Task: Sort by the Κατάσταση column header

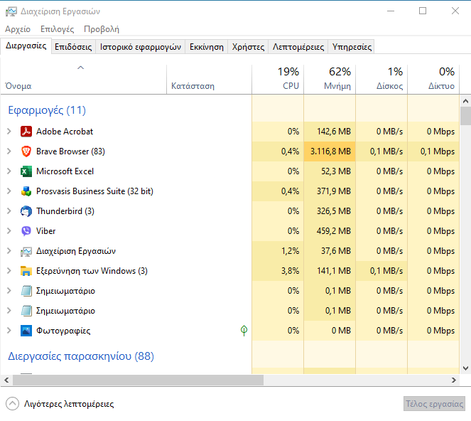Action: click(209, 80)
